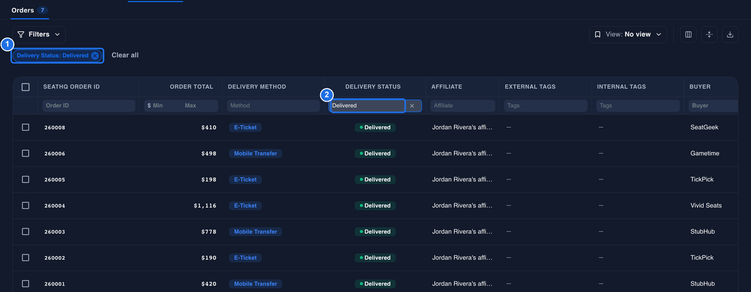Clear the Delivered column filter with its X
Image resolution: width=751 pixels, height=292 pixels.
pos(412,105)
